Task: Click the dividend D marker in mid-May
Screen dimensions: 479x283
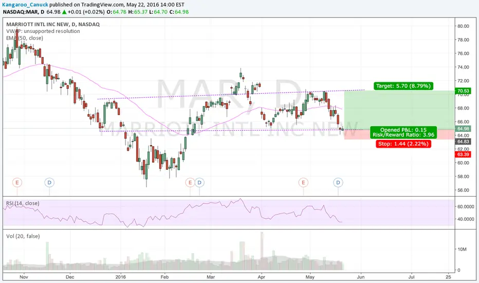Action: click(338, 183)
